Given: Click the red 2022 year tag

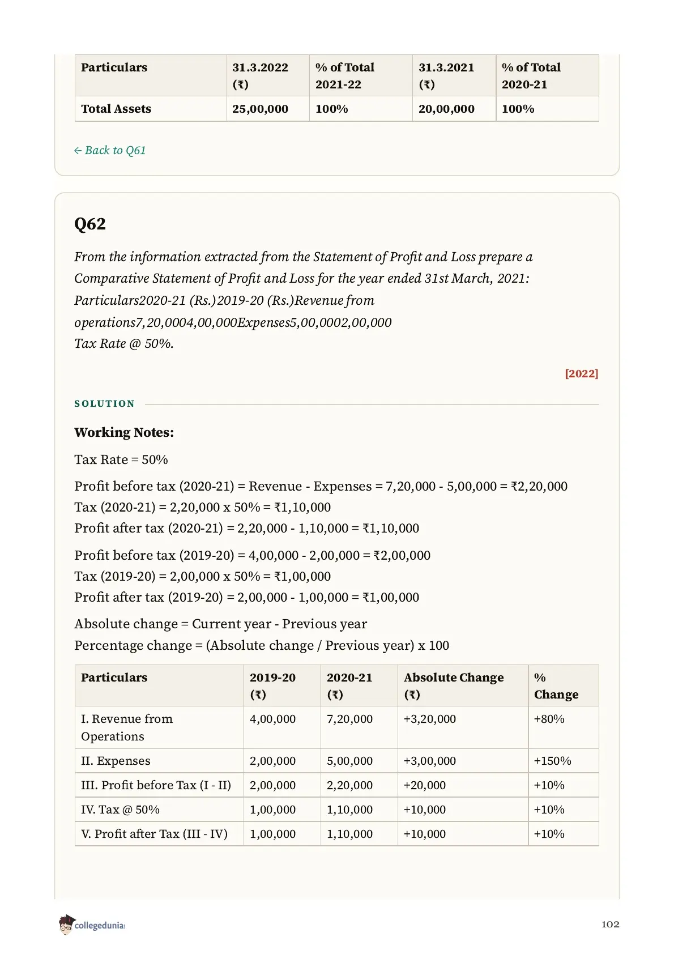Looking at the screenshot, I should 581,373.
